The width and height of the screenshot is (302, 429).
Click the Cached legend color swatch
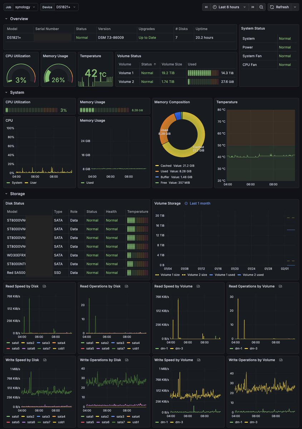tap(157, 166)
